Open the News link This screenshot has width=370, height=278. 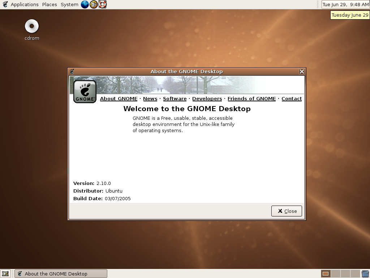click(x=150, y=98)
